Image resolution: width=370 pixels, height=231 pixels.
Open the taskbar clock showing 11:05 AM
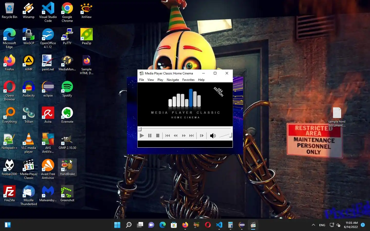tap(351, 225)
